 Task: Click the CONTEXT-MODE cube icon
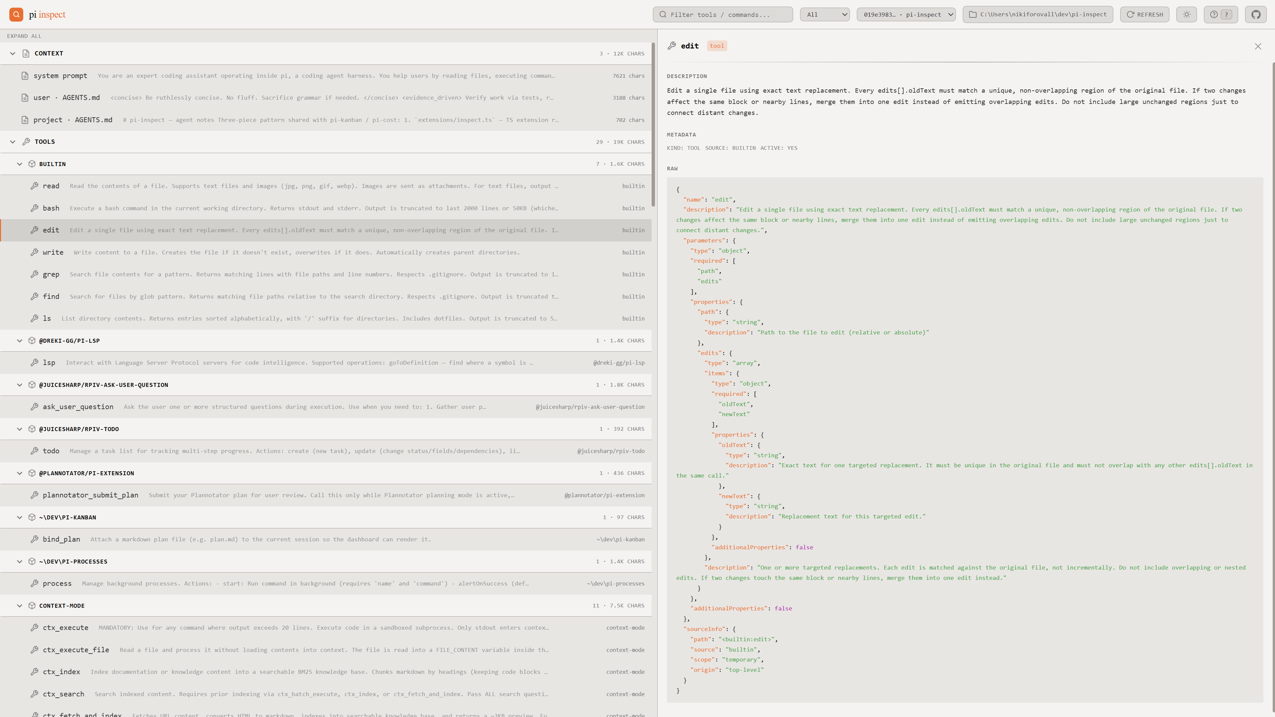pyautogui.click(x=32, y=606)
